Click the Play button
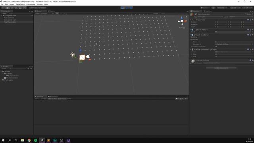Image resolution: width=254 pixels, height=143 pixels. coord(123,8)
